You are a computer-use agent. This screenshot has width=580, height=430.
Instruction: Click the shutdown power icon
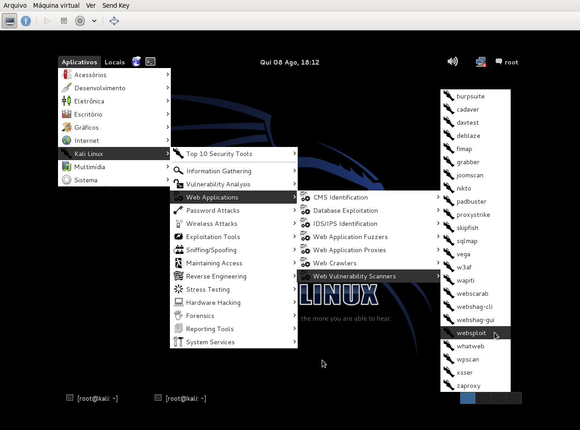click(x=80, y=21)
